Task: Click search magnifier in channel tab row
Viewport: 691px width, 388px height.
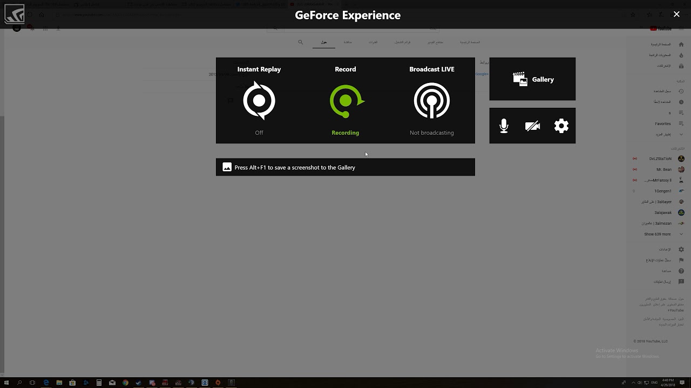Action: point(301,42)
